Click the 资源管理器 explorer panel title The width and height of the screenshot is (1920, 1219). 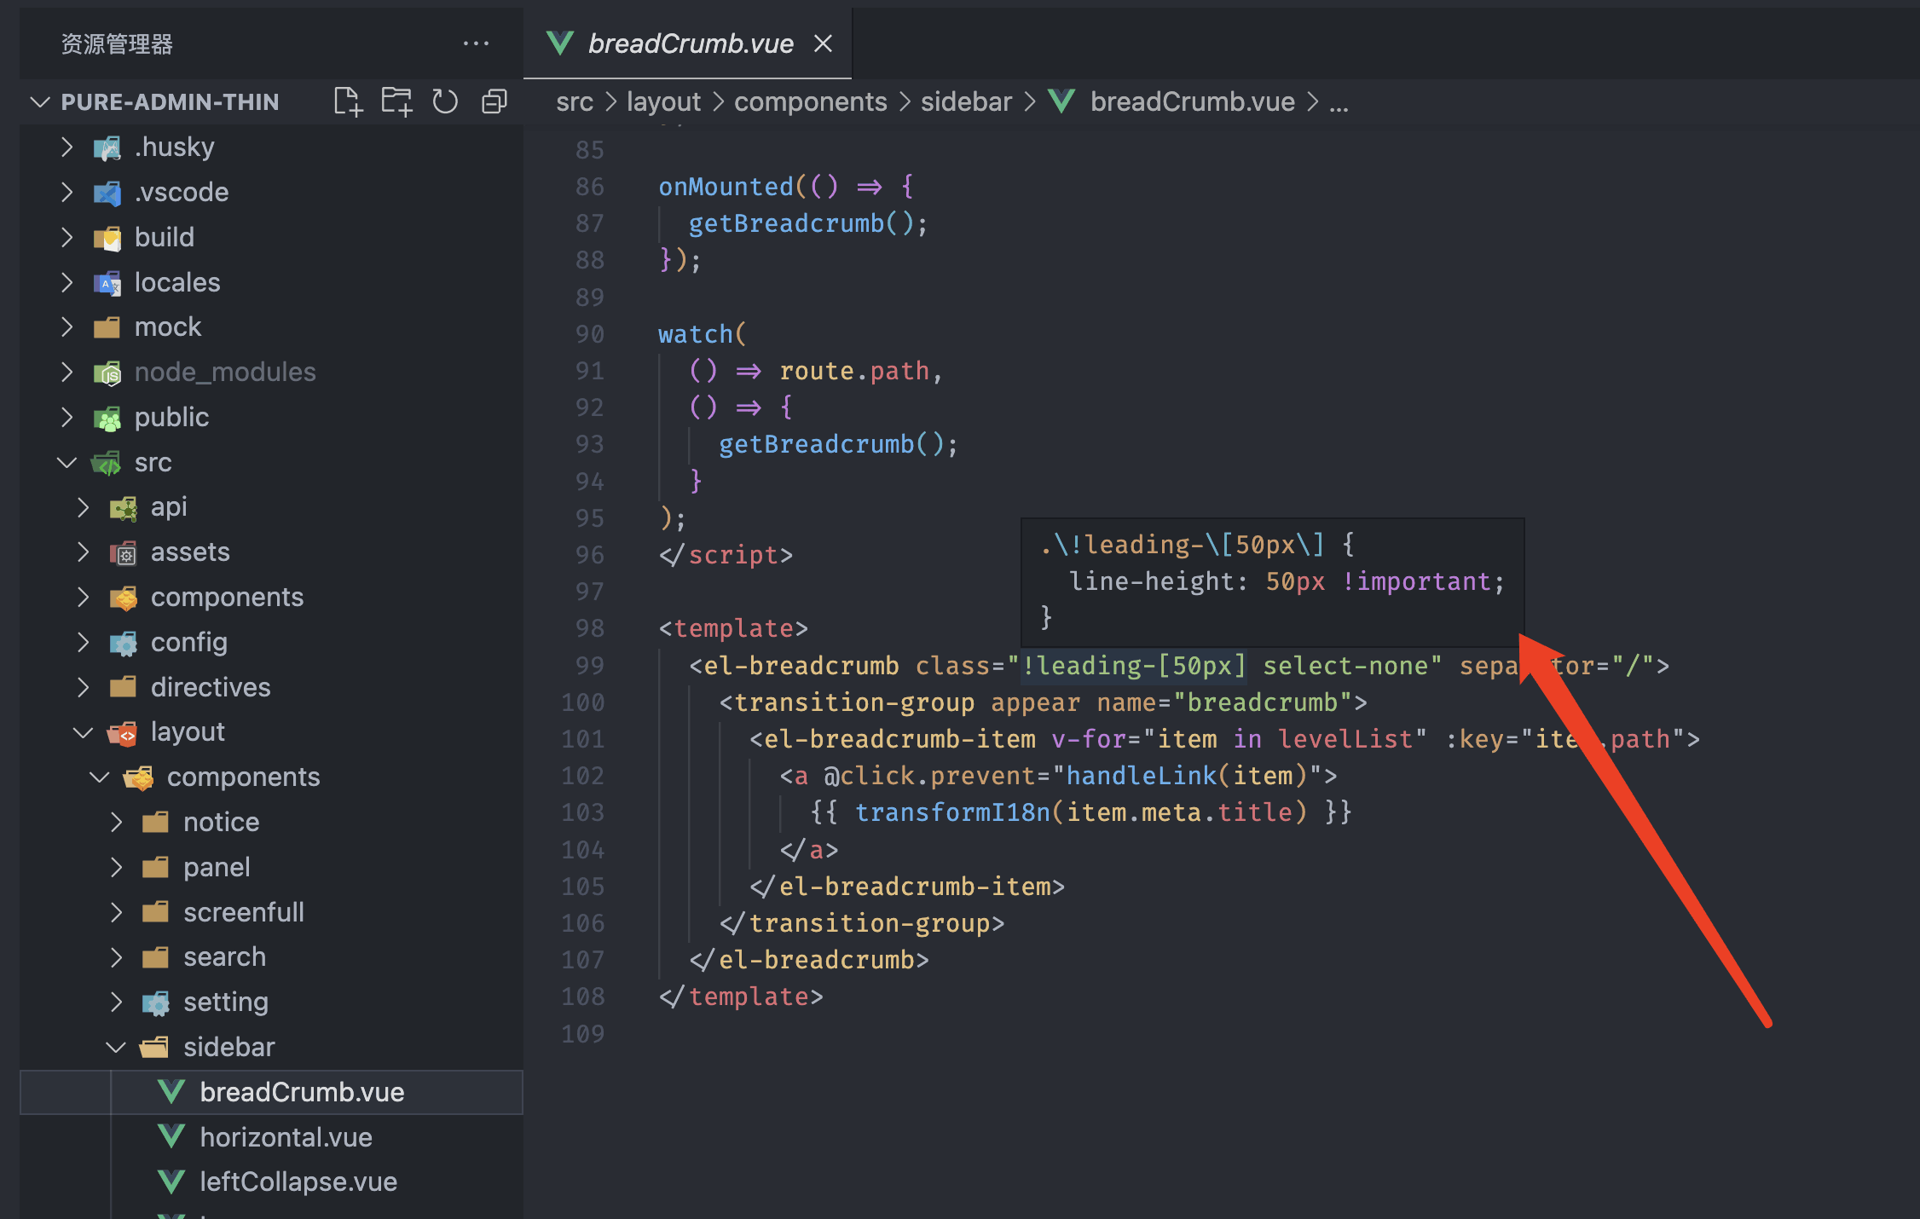(x=117, y=44)
